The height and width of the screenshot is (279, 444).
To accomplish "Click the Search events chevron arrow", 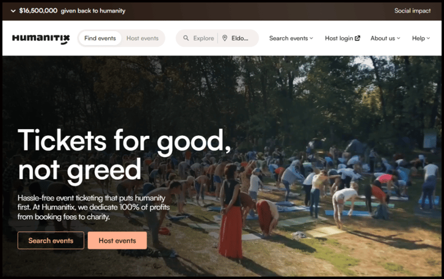I will click(311, 38).
